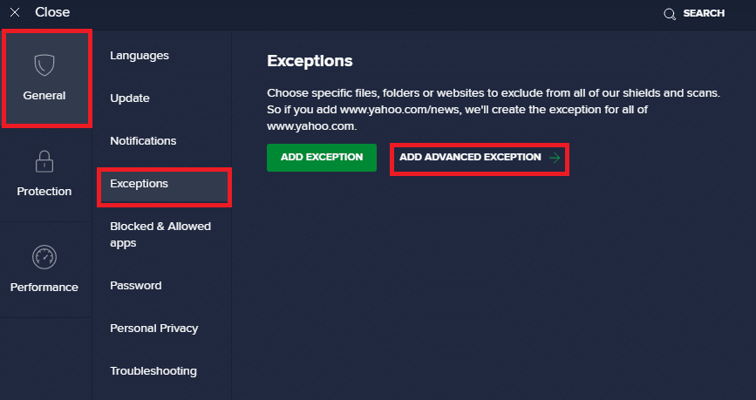Open Personal Privacy settings
Screen dimensions: 756x400
pyautogui.click(x=153, y=329)
